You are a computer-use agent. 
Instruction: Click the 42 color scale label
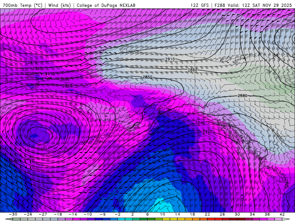[x=282, y=214]
